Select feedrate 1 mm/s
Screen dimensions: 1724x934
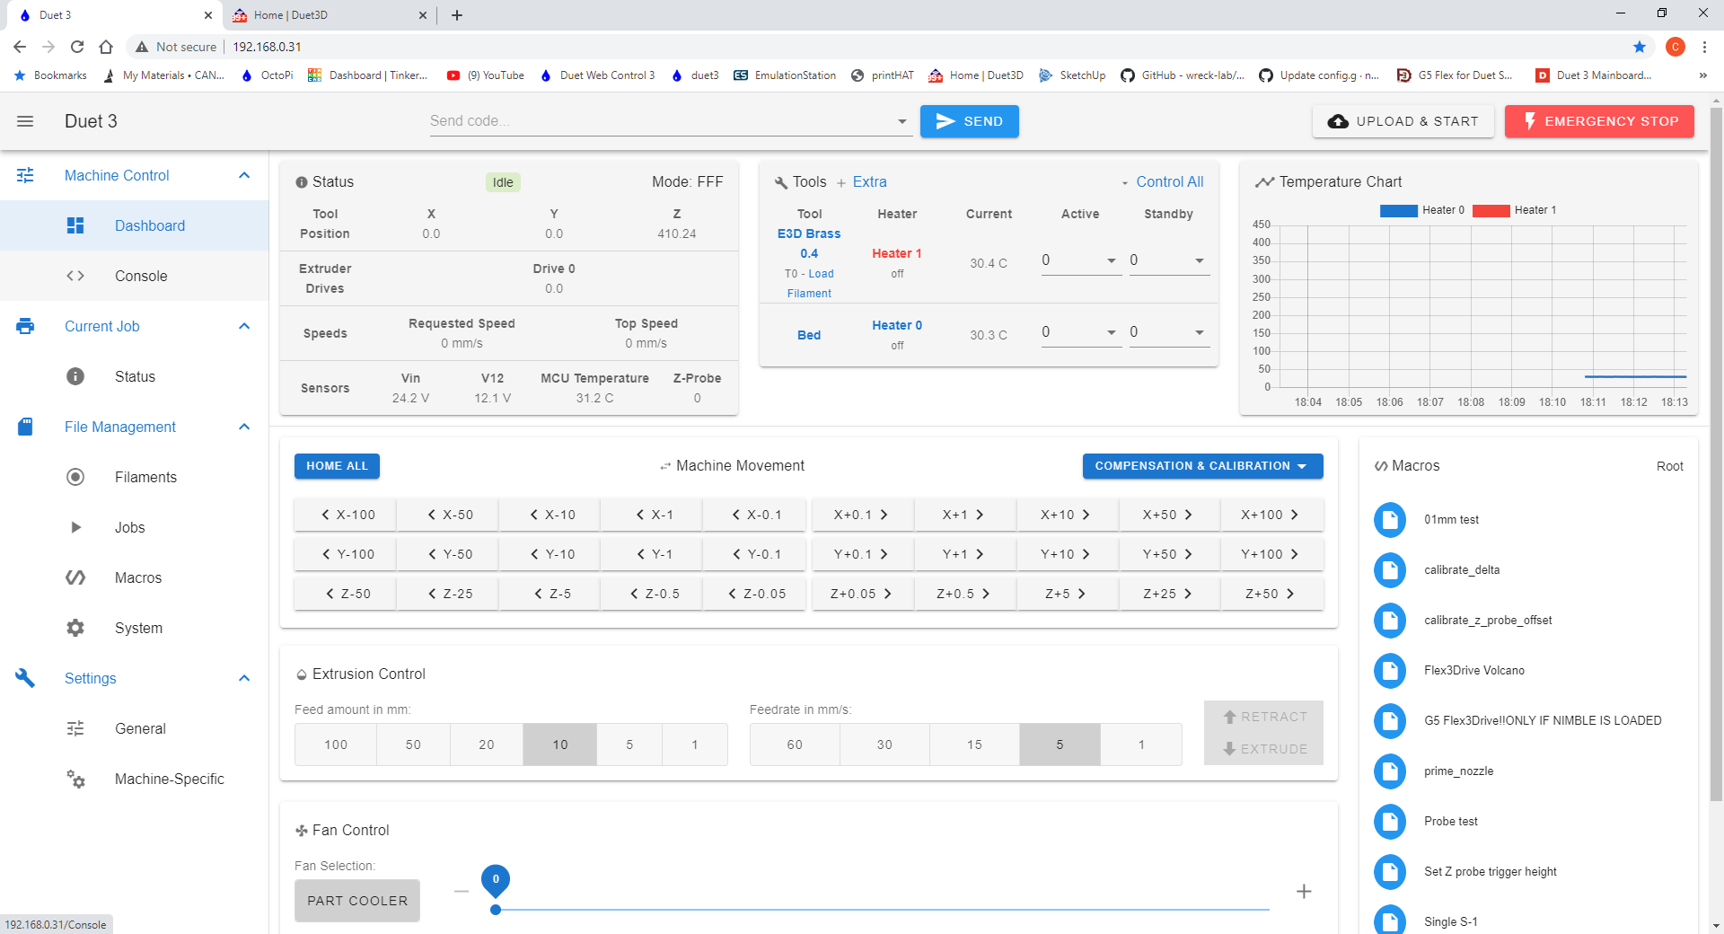pos(1141,745)
